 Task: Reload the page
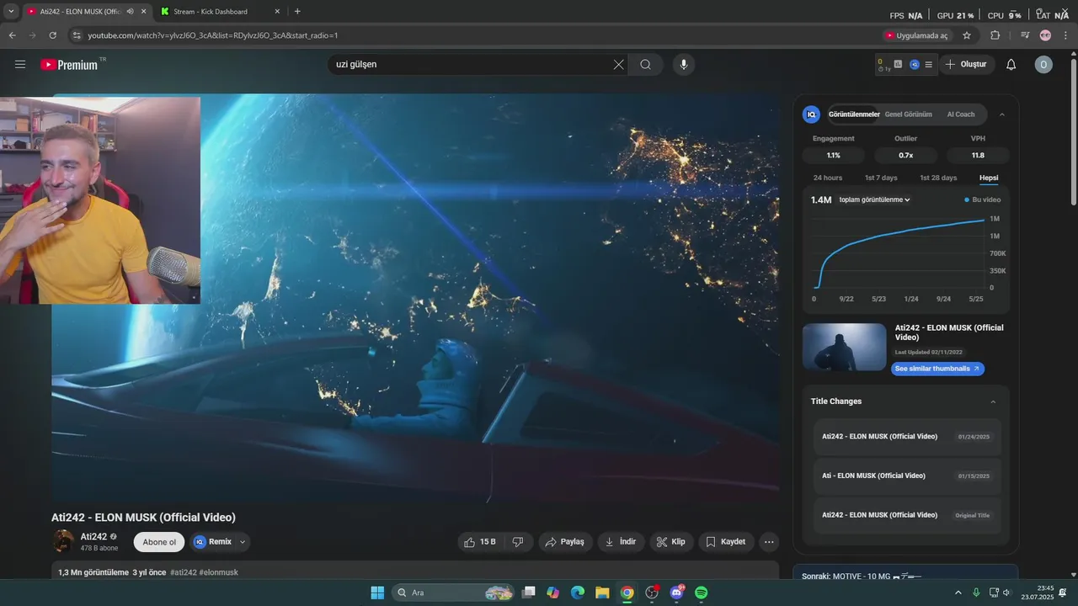pos(52,35)
